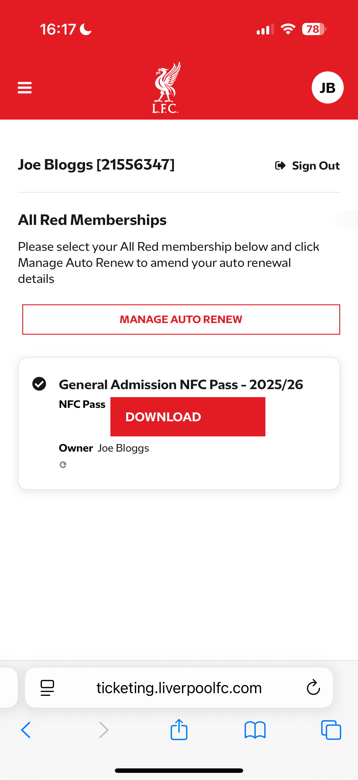Image resolution: width=358 pixels, height=780 pixels.
Task: Tap the Liverpool FC liver bird logo
Action: click(x=166, y=87)
